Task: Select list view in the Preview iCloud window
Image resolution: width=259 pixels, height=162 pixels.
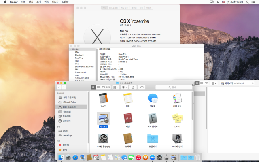Action: (x=202, y=83)
